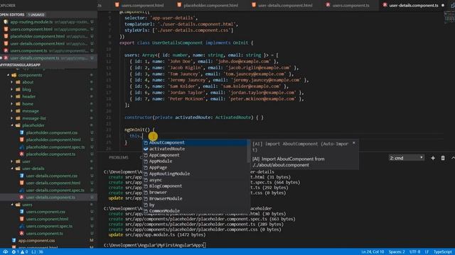
Task: Collapse the placeholder folder arrow
Action: (12, 125)
